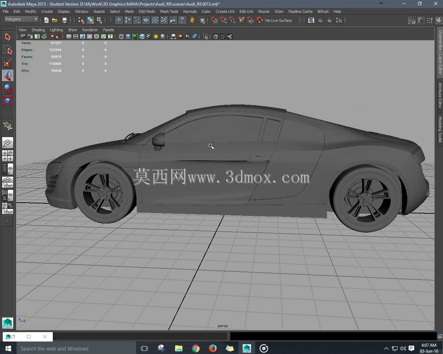Switch to Persp/Graph Editor layout
The height and width of the screenshot is (354, 443).
click(x=8, y=182)
